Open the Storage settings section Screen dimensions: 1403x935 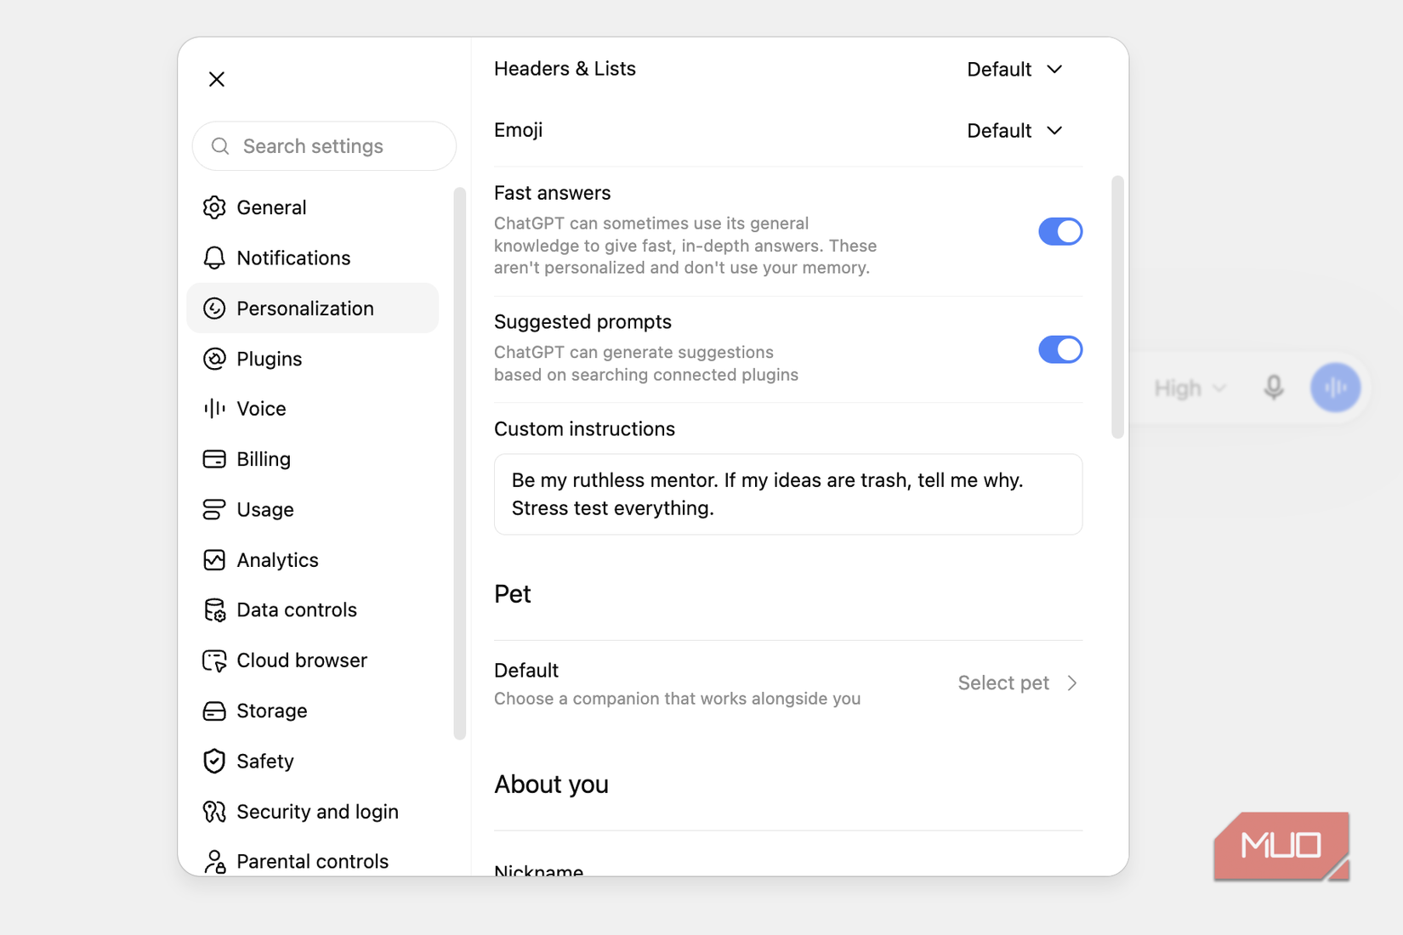tap(312, 711)
